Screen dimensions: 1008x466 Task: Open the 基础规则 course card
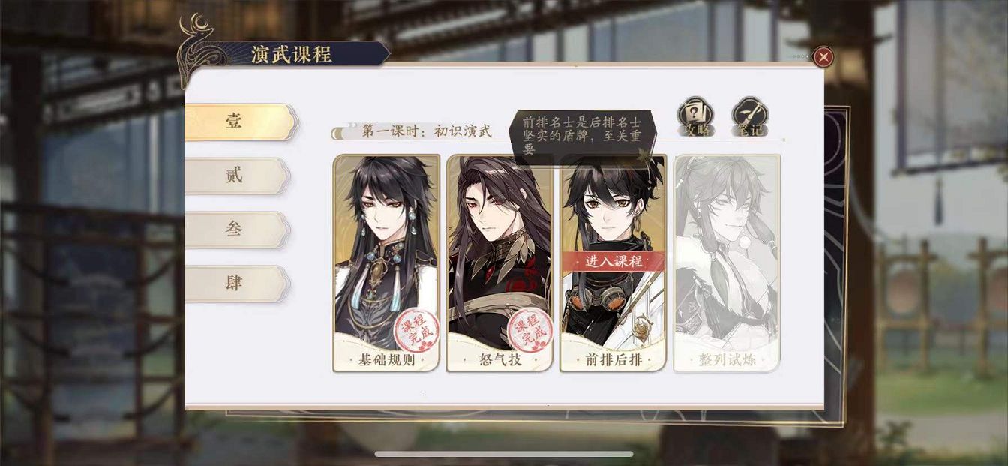pyautogui.click(x=386, y=263)
